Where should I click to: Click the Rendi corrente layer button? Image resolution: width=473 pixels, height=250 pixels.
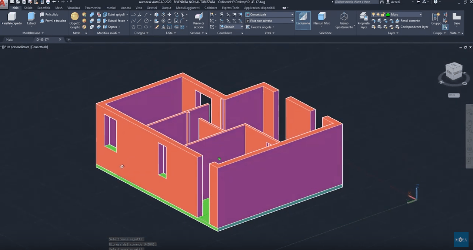click(x=407, y=21)
